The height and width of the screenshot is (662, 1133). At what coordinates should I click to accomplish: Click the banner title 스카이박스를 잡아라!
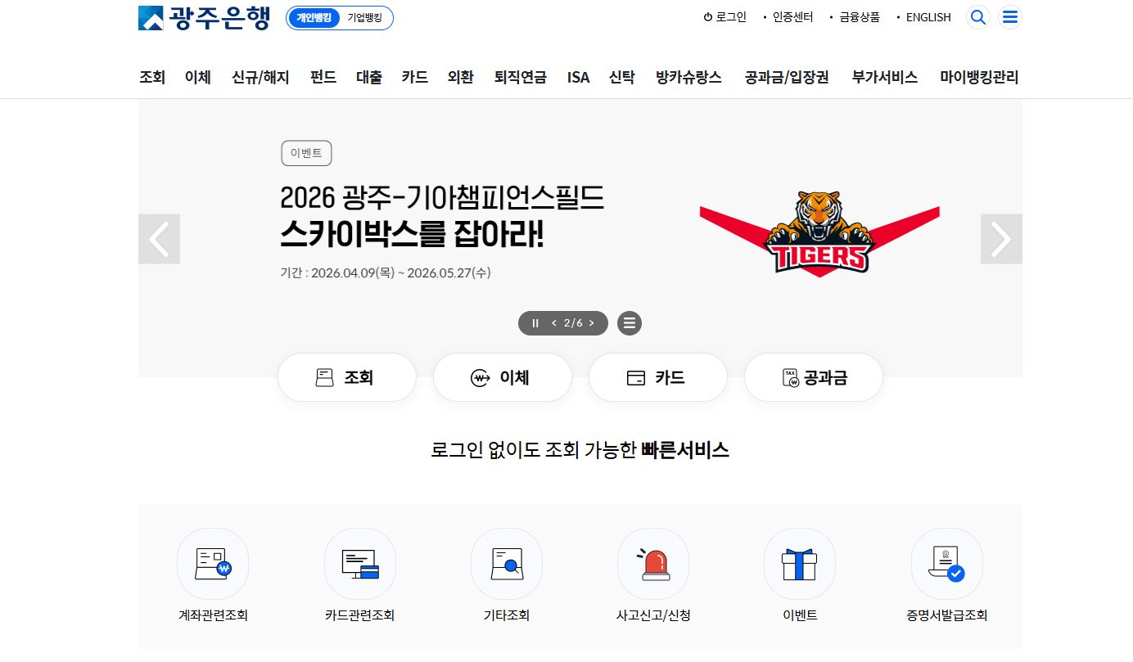(412, 235)
